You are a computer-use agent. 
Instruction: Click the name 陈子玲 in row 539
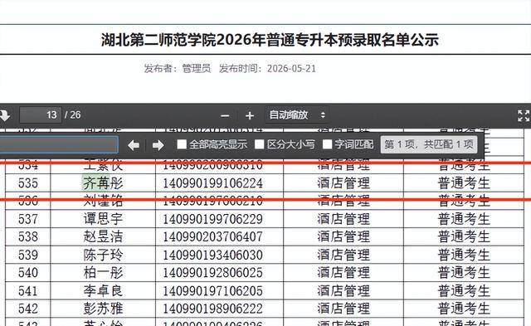tap(103, 255)
